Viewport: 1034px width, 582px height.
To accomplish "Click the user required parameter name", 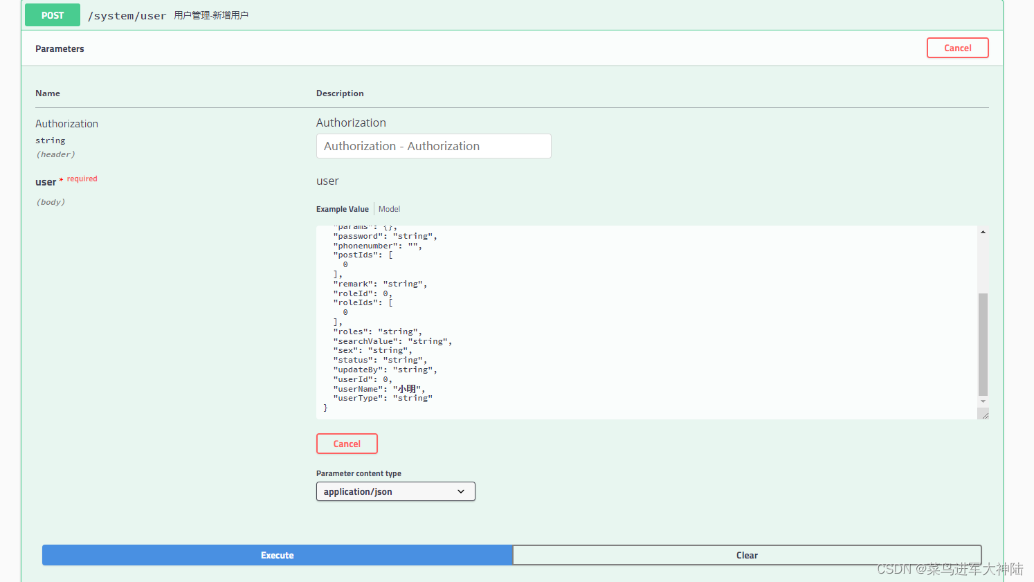I will (x=46, y=182).
